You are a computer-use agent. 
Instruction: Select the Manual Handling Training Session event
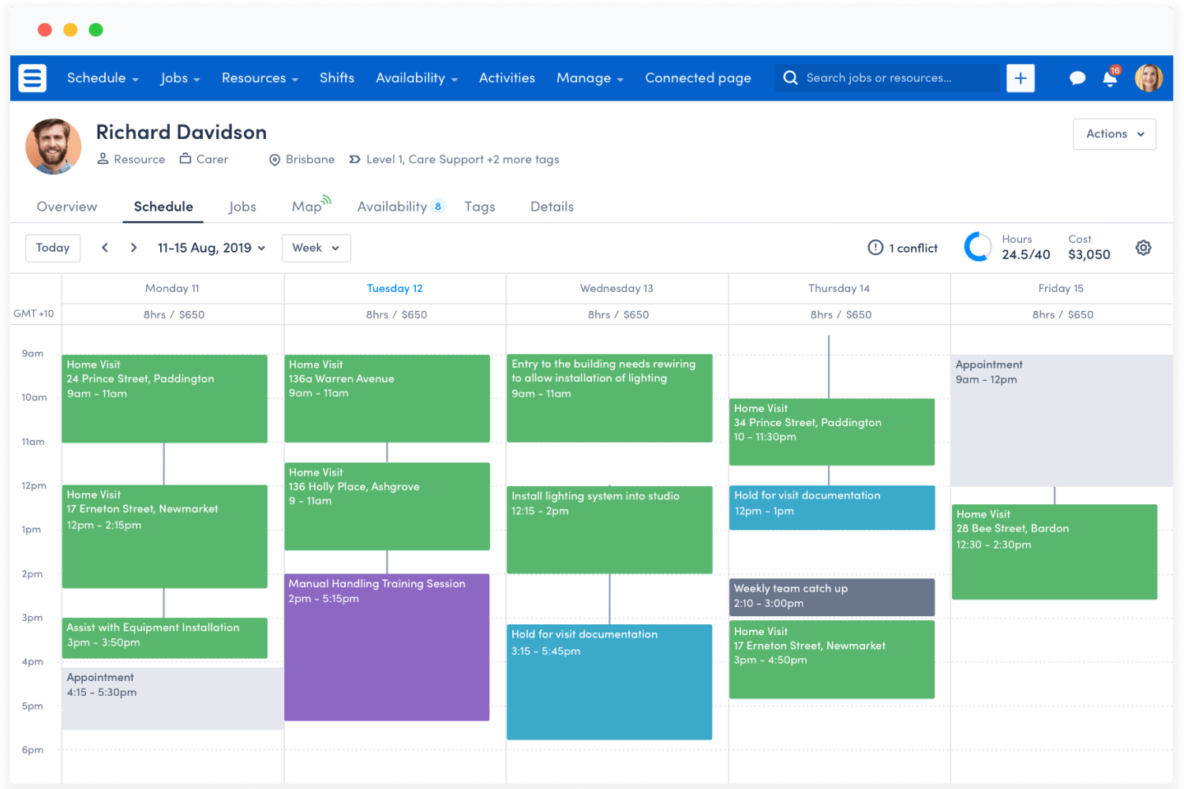pos(387,647)
